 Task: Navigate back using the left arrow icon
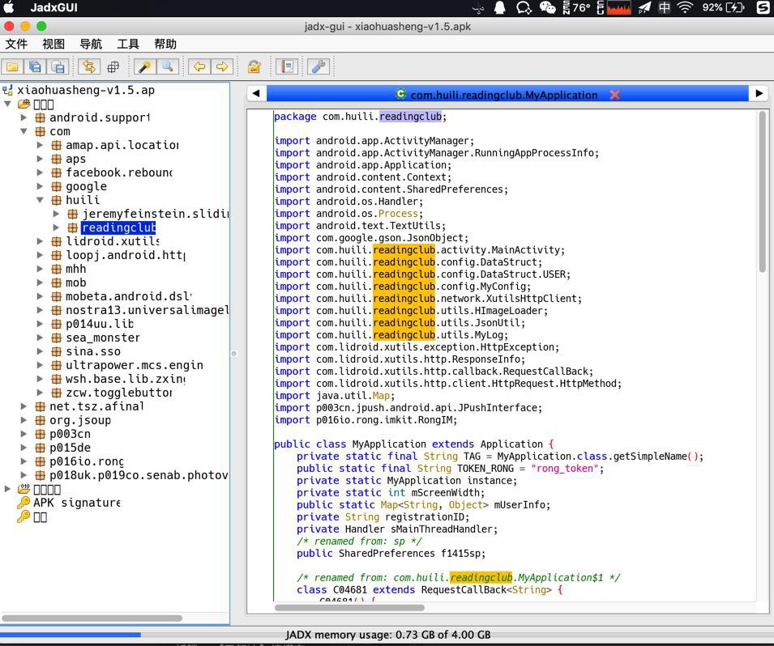coord(199,67)
